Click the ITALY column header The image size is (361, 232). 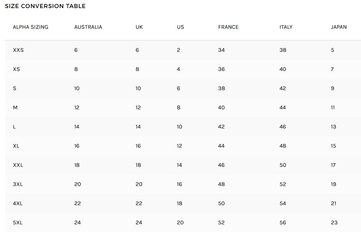click(286, 27)
